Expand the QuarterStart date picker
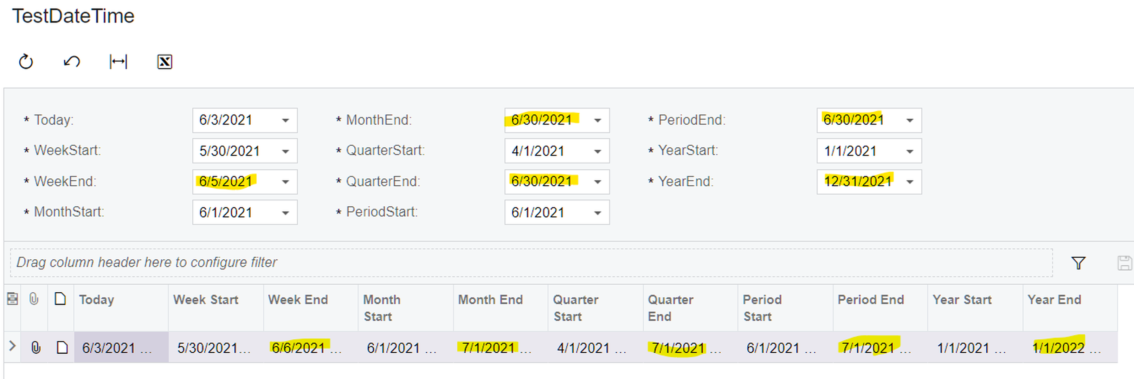Viewport: 1134px width, 379px height. 597,151
